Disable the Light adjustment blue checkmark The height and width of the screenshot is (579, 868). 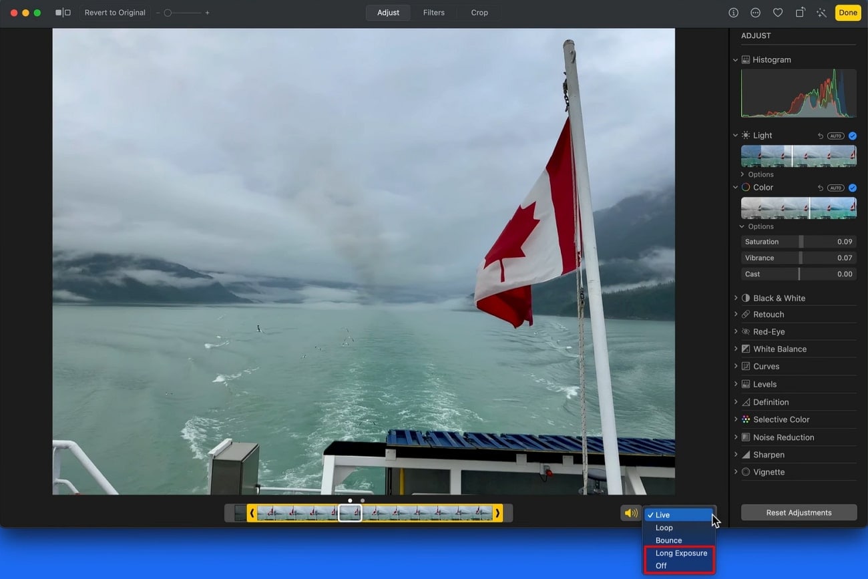click(853, 136)
